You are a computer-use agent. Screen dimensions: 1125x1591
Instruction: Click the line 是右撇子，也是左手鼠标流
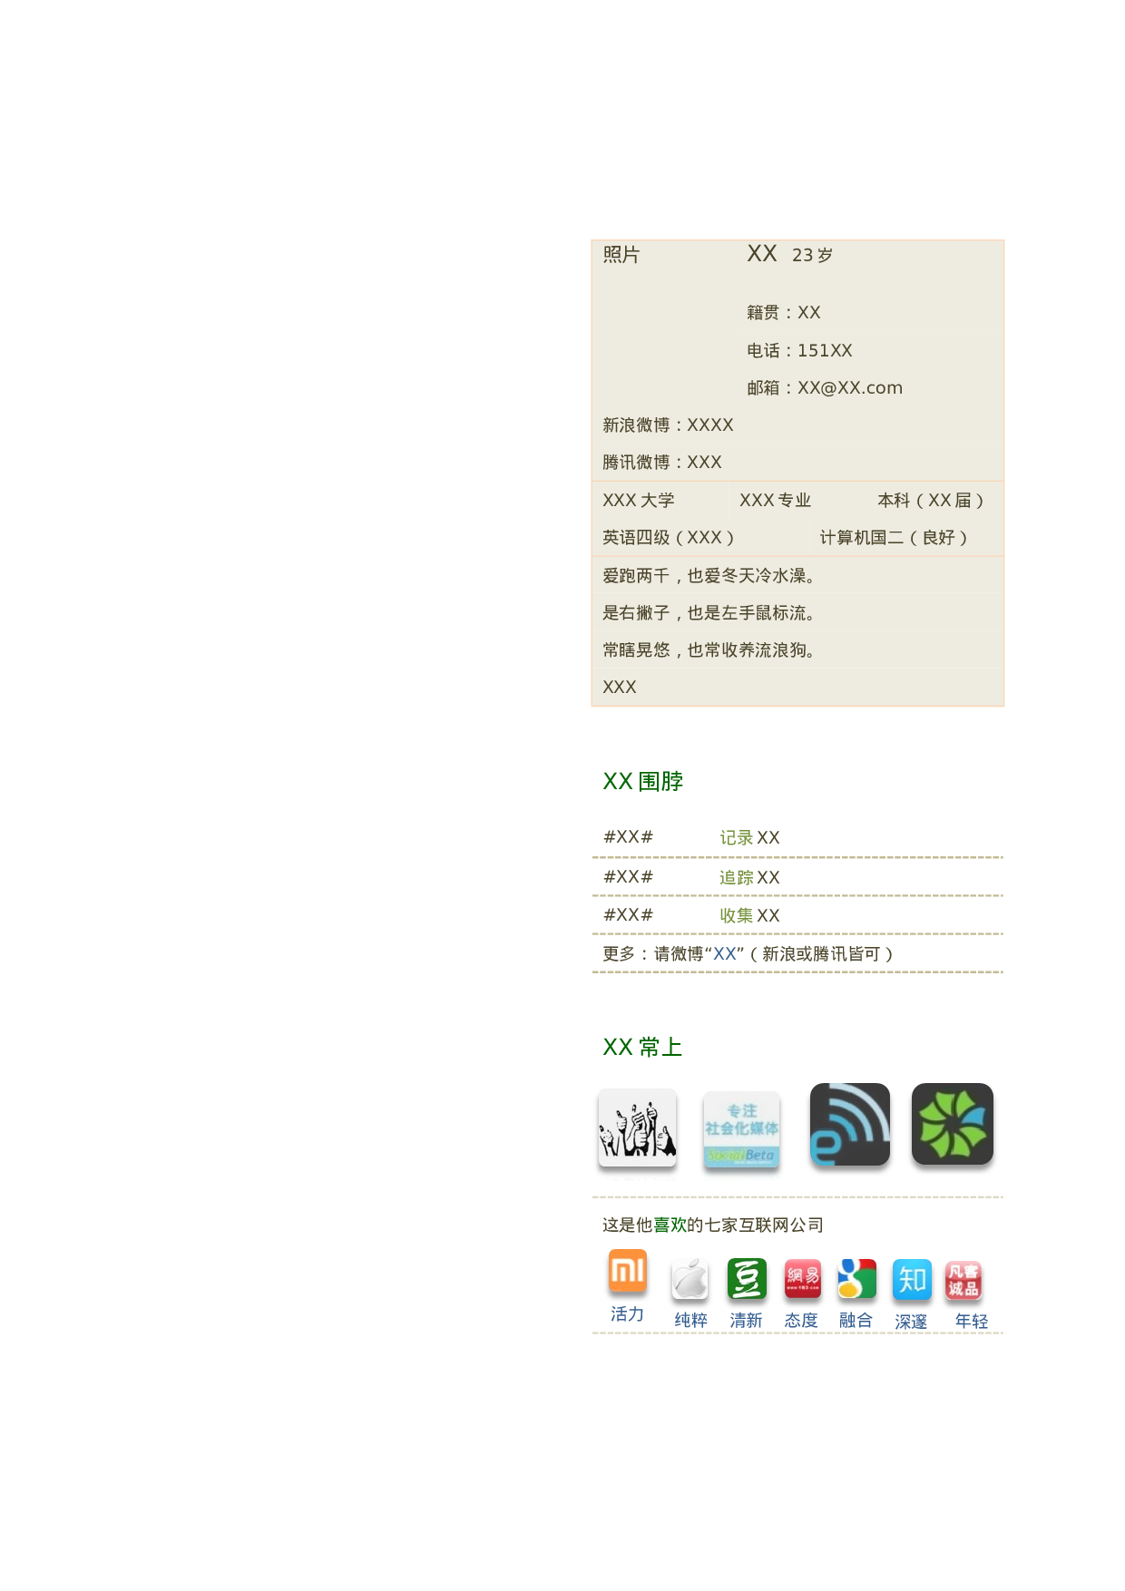pos(709,612)
